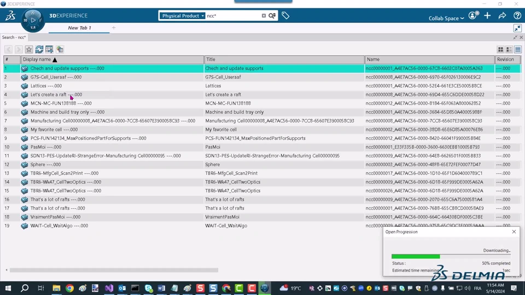Select row Chech and update supports ---.000
The height and width of the screenshot is (295, 525).
click(x=262, y=68)
